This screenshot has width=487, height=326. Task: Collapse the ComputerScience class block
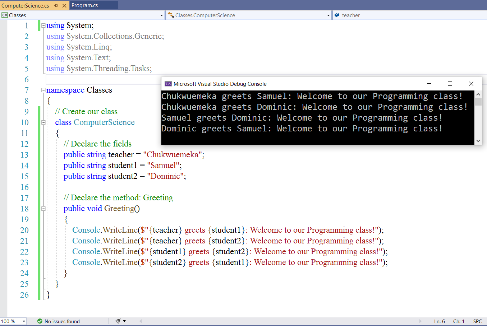[43, 122]
